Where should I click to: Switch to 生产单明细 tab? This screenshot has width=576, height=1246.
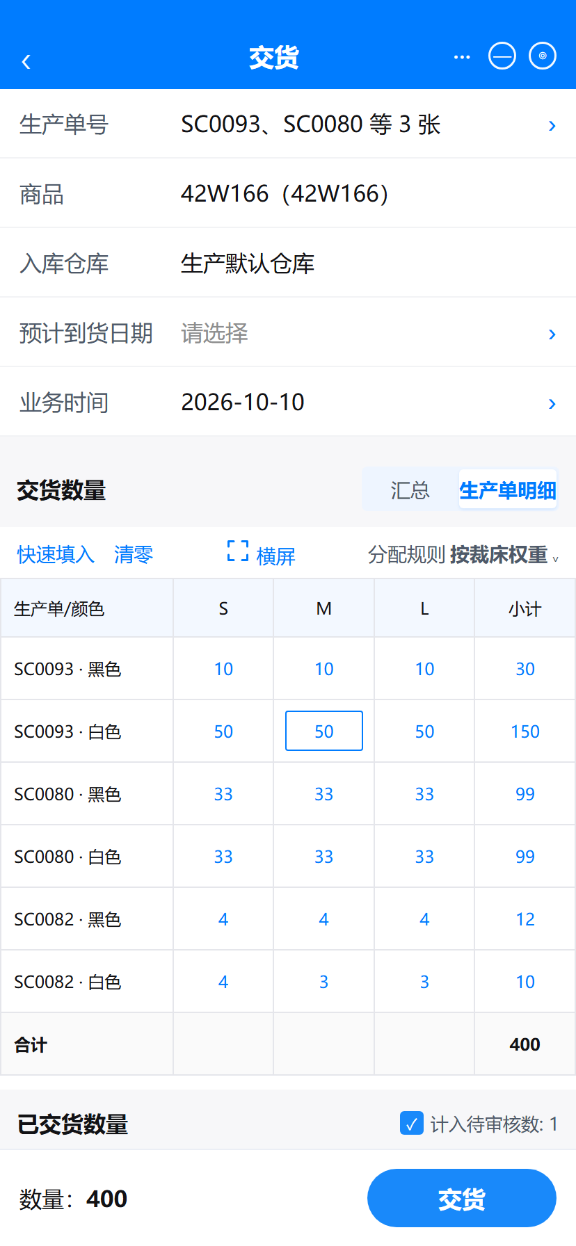(508, 490)
